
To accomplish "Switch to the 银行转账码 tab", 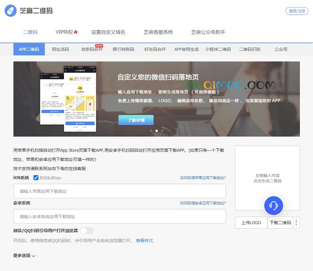I will click(123, 49).
